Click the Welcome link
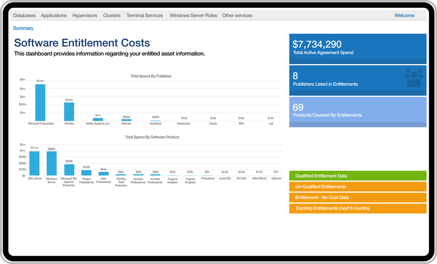The height and width of the screenshot is (264, 437). tap(404, 15)
